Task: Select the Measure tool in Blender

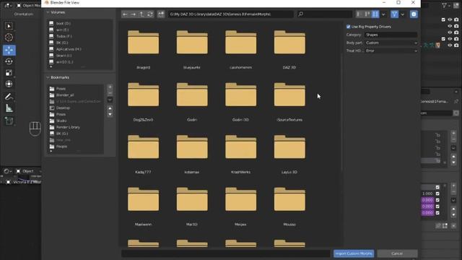Action: (9, 108)
